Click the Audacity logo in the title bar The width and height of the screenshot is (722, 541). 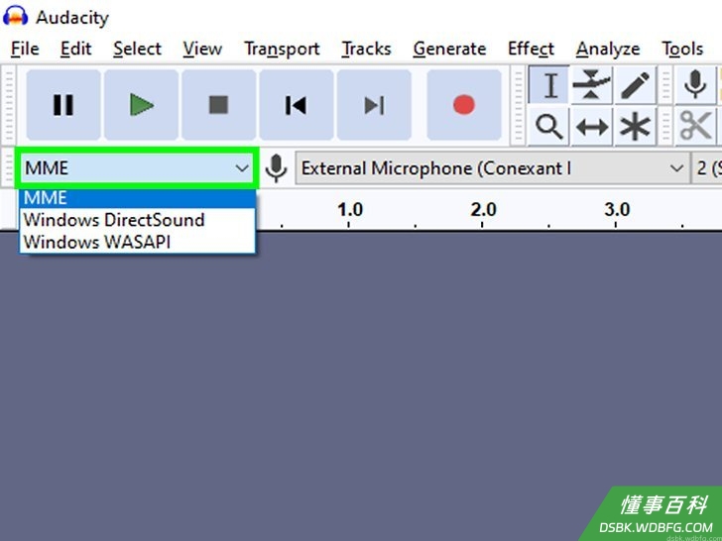click(15, 16)
